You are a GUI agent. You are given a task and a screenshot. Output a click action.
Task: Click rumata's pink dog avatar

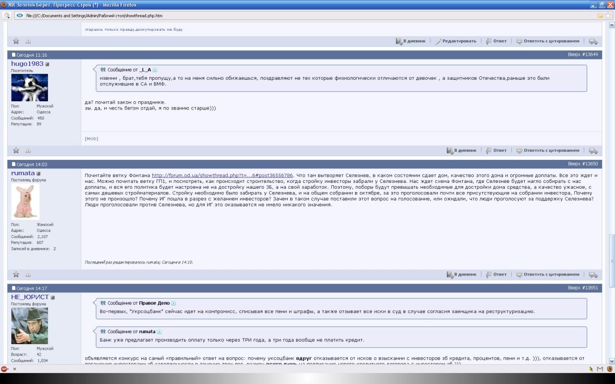pos(25,201)
